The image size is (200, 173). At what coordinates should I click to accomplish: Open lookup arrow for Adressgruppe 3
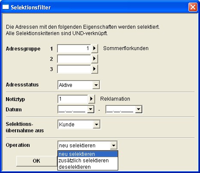pos(94,69)
